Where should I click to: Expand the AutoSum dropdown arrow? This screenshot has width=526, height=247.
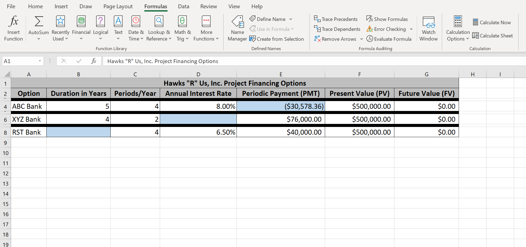coord(39,39)
